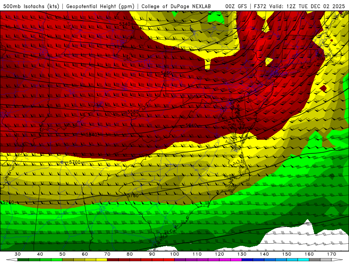The width and height of the screenshot is (349, 262).
Task: Click the 5760 contour label over the Carolinas
Action: point(133,196)
